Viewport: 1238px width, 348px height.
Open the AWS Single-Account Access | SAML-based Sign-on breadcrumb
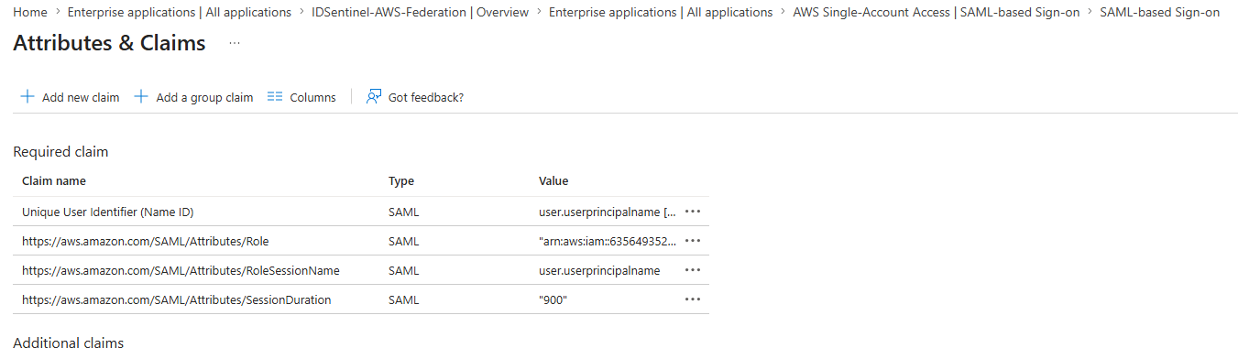(937, 13)
